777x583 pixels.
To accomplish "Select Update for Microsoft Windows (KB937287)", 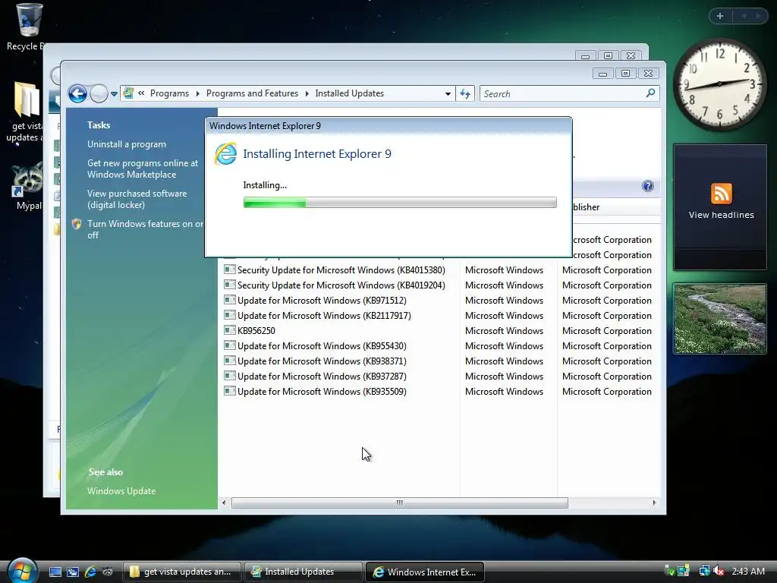I will point(438,377).
